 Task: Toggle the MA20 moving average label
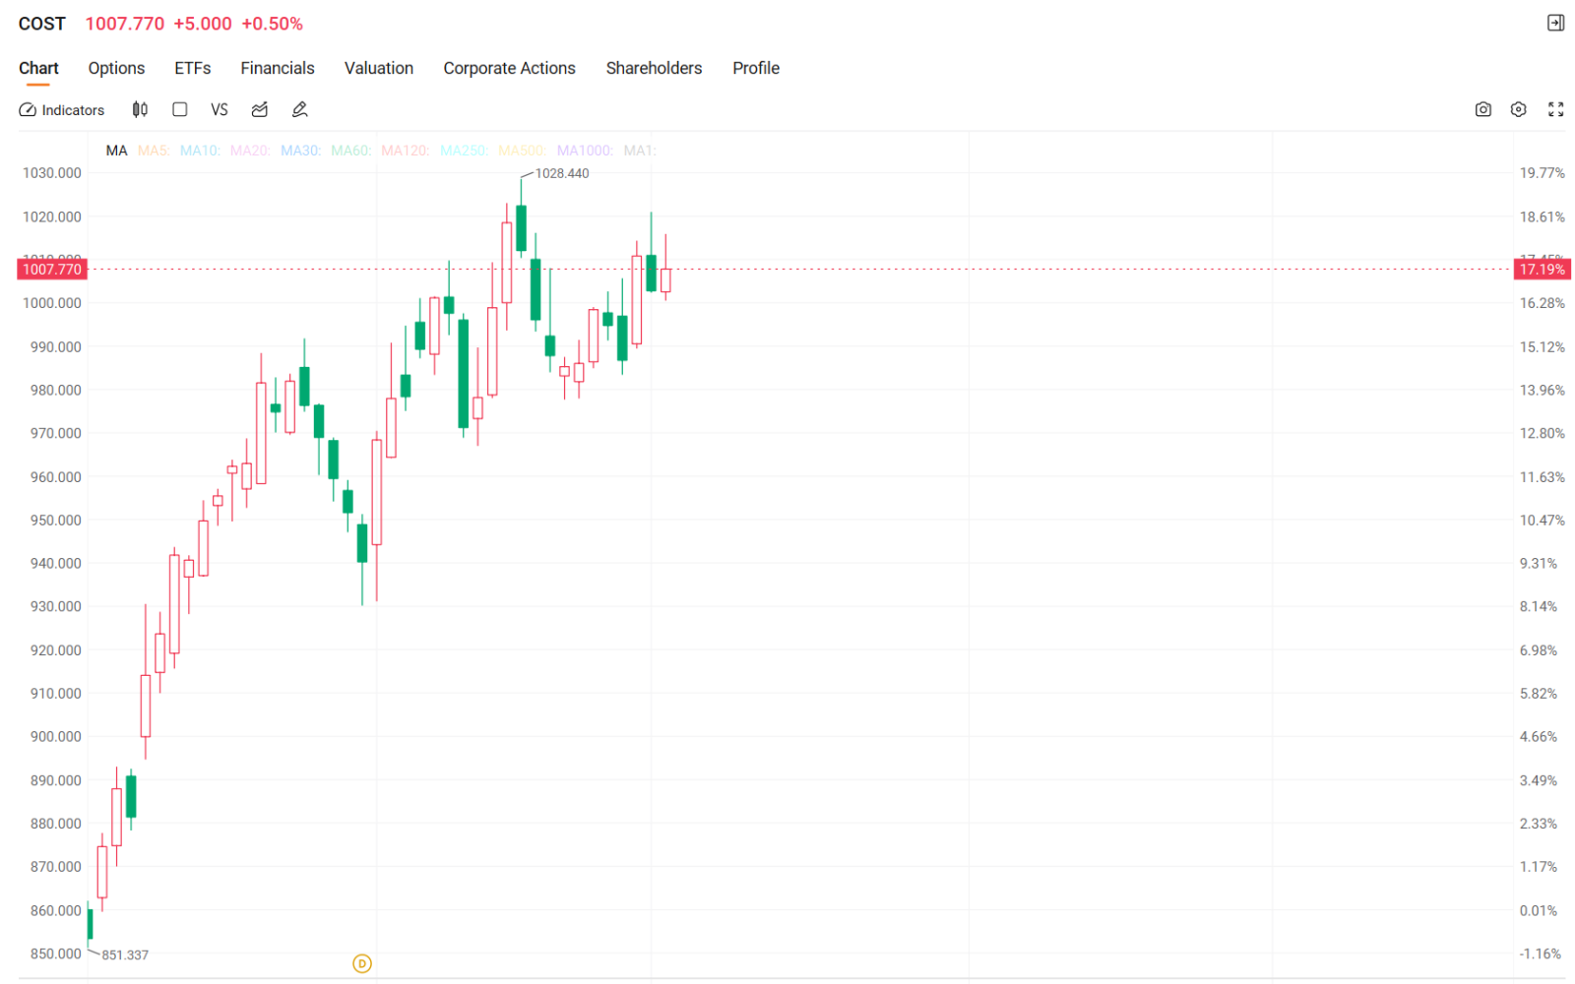click(250, 151)
